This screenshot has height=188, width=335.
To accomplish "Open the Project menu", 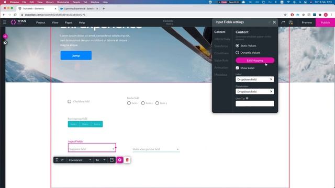I will [41, 22].
